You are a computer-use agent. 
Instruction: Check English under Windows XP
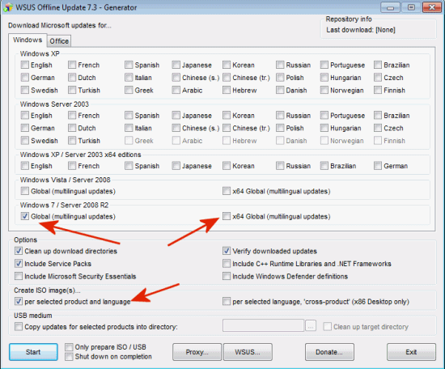[x=25, y=65]
